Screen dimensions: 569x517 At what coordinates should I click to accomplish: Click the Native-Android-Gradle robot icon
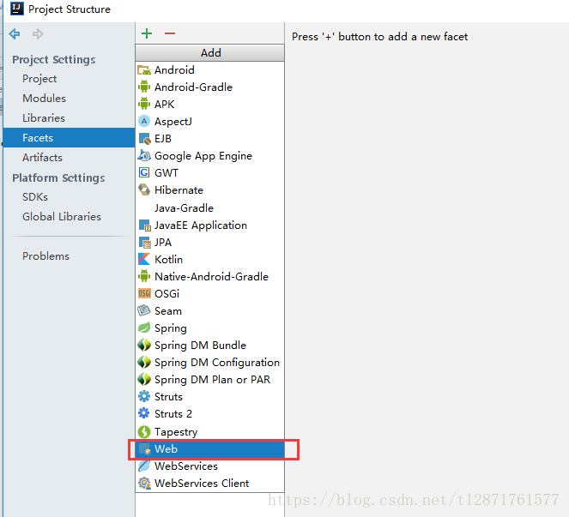pos(144,277)
